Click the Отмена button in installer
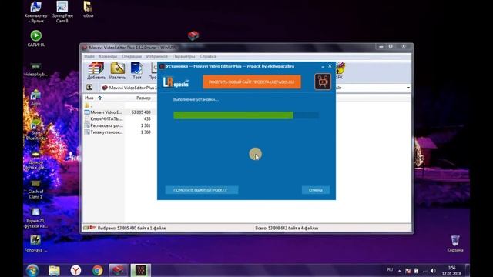Image resolution: width=493 pixels, height=277 pixels. pos(316,190)
